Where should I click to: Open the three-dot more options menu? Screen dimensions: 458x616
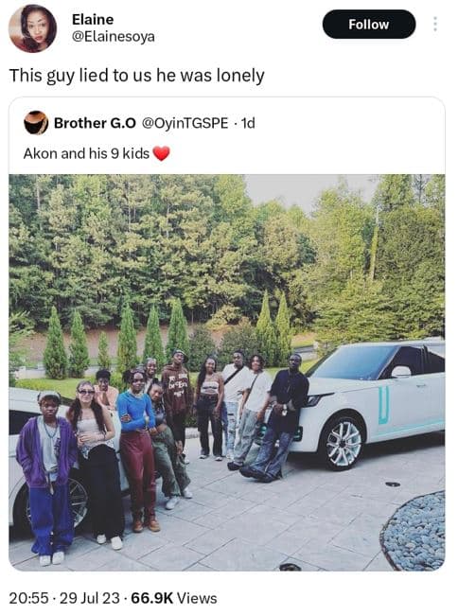435,25
